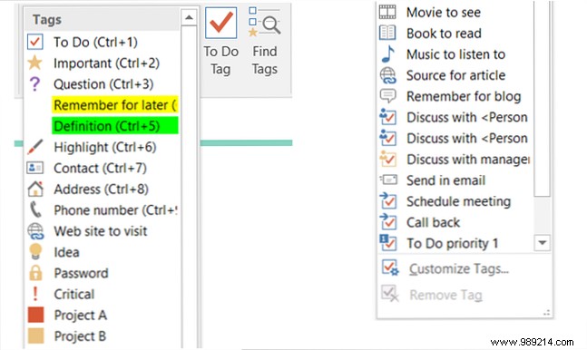
Task: Click the Call back icon
Action: (x=387, y=222)
